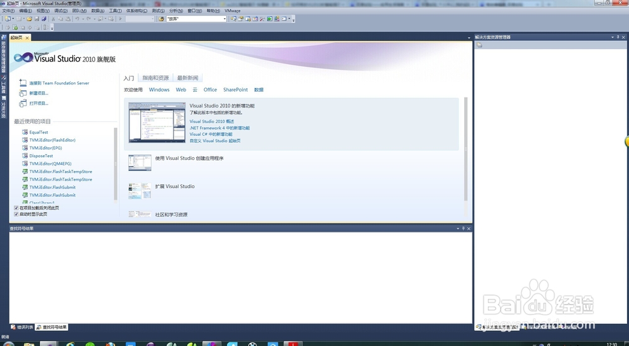629x346 pixels.
Task: Open the active files dropdown at tab strip end
Action: click(469, 38)
